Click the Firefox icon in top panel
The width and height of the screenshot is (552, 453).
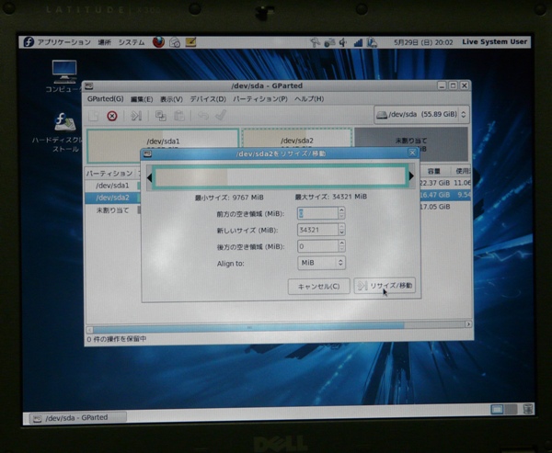[x=158, y=42]
